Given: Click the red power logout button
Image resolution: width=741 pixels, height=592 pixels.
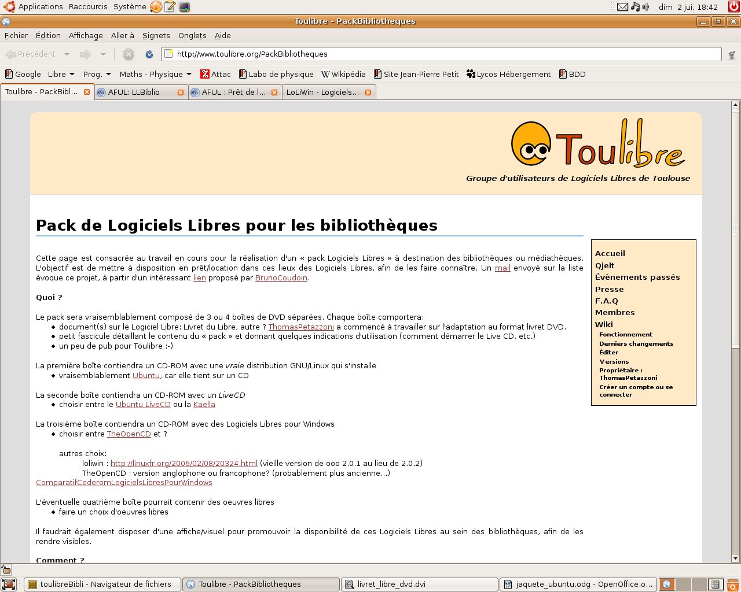Looking at the screenshot, I should (733, 7).
